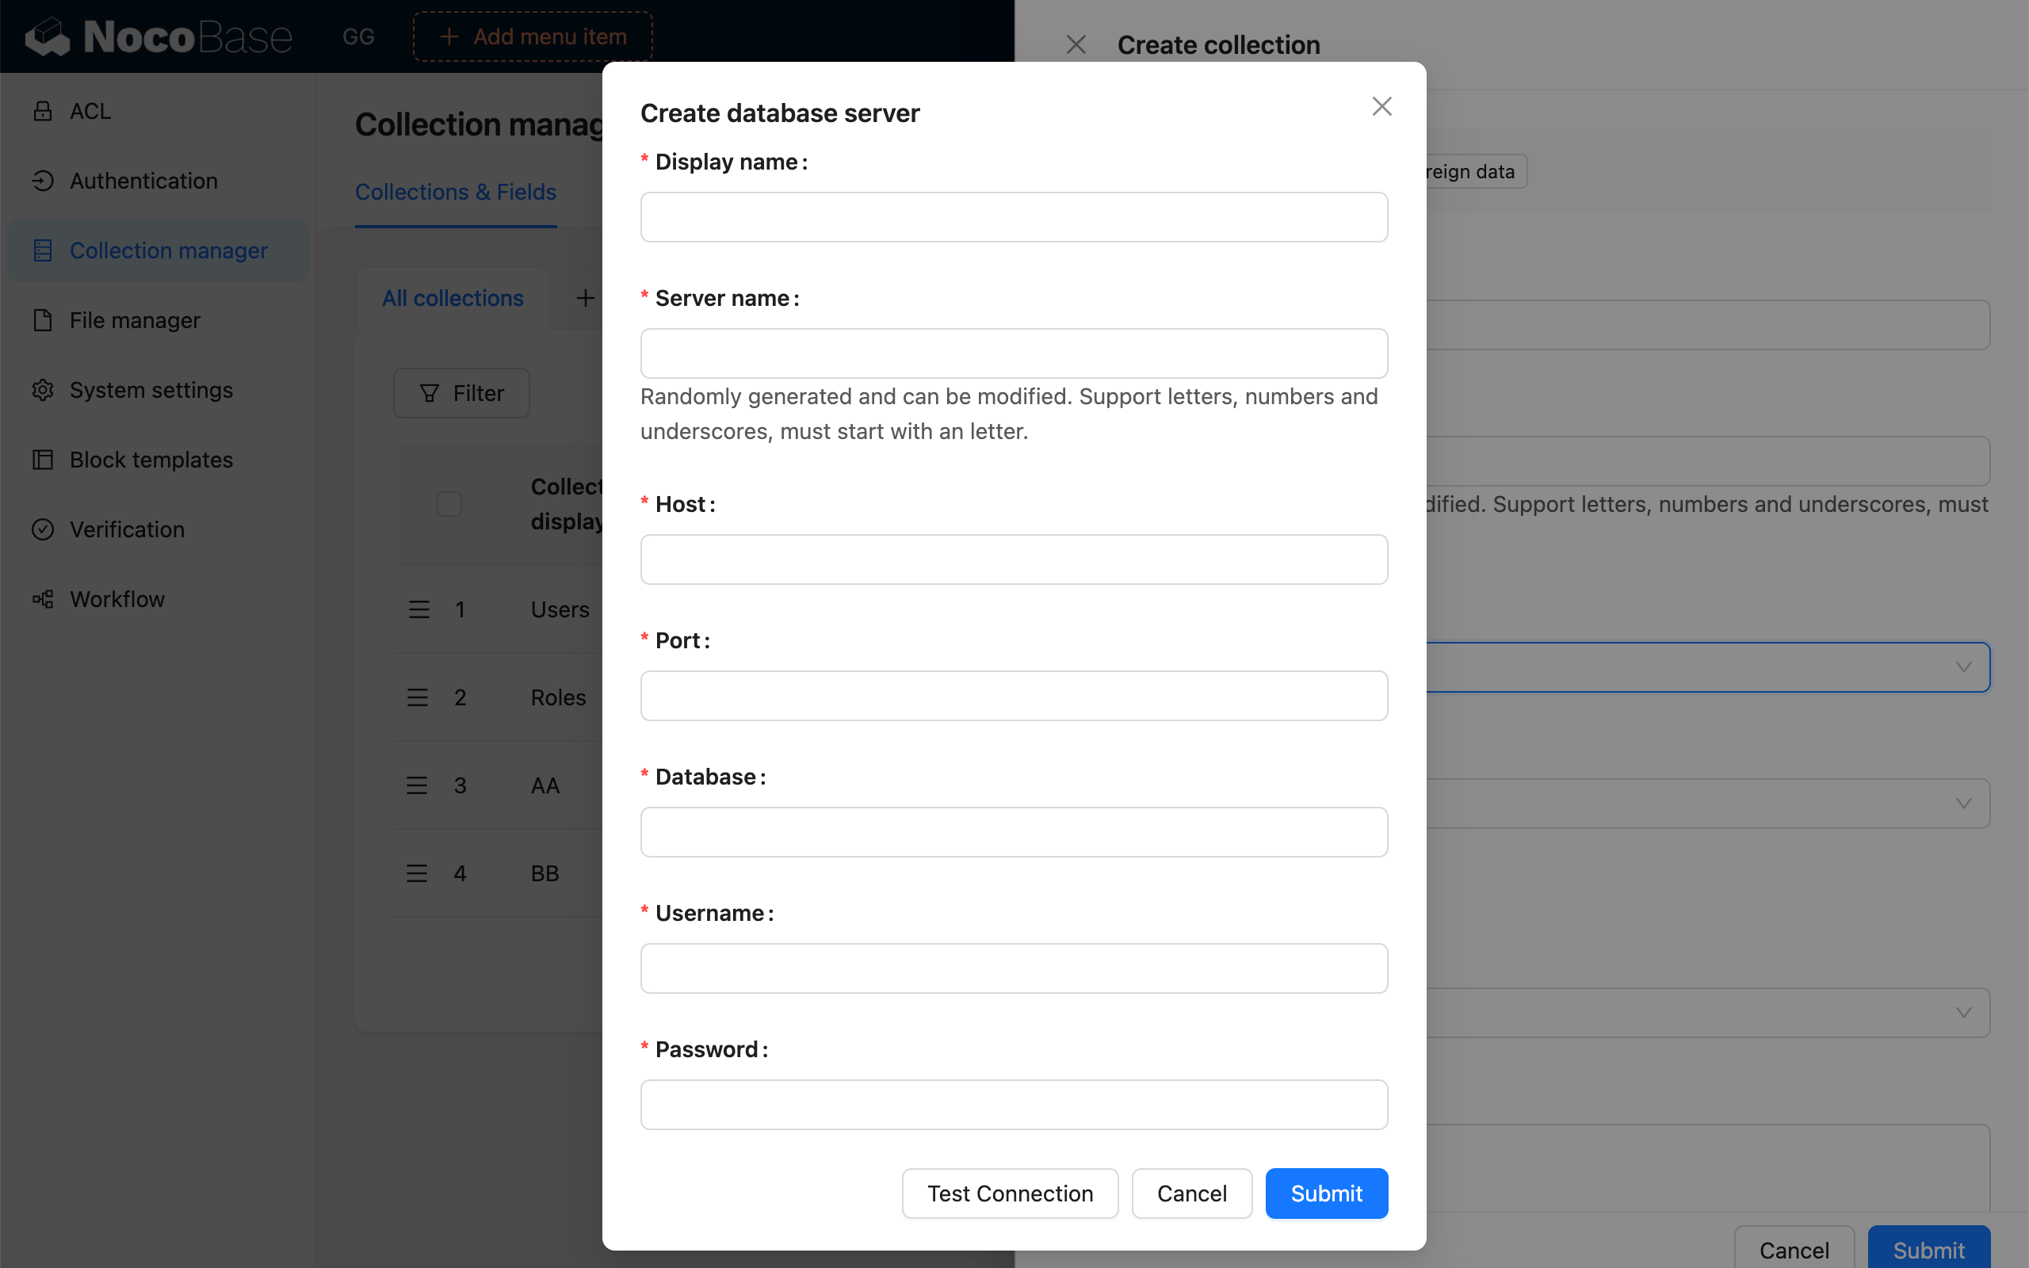Click the NocoBase logo
The image size is (2029, 1268).
coord(158,35)
